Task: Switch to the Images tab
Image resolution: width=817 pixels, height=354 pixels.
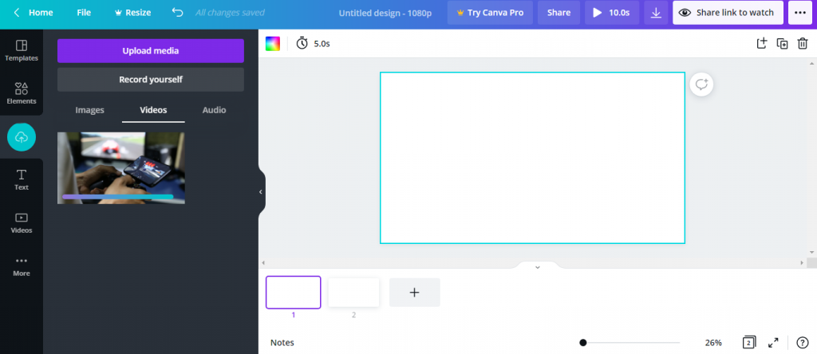Action: point(89,110)
